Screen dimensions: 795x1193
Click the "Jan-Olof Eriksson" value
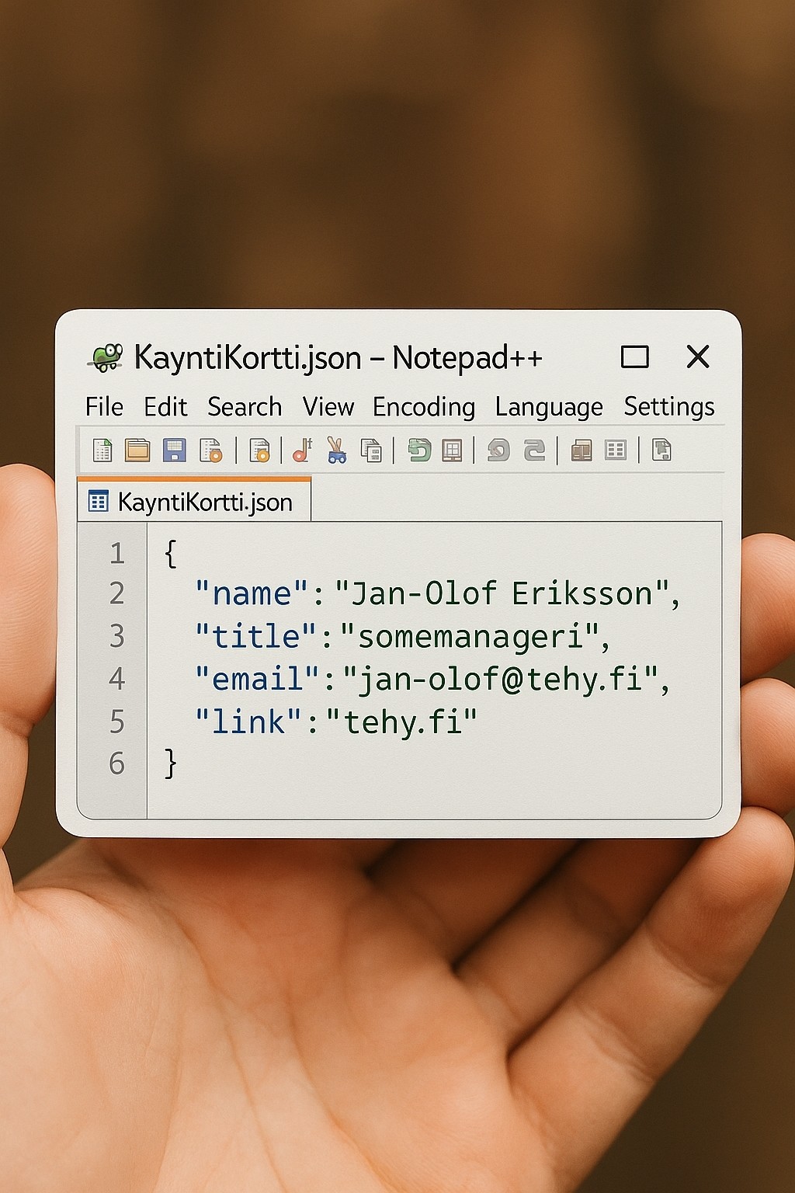(502, 593)
